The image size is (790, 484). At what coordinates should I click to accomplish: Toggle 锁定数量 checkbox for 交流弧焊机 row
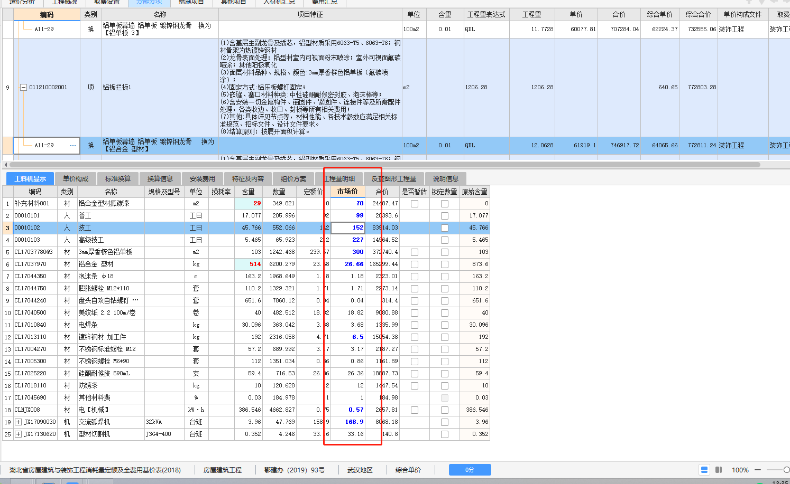coord(445,422)
